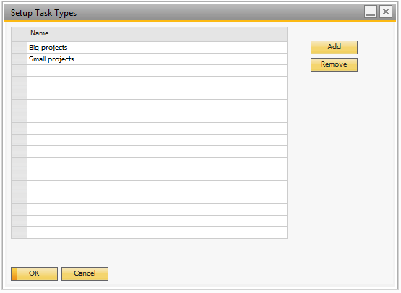This screenshot has width=401, height=293.
Task: Click the fifth row's empty name cell
Action: [157, 94]
